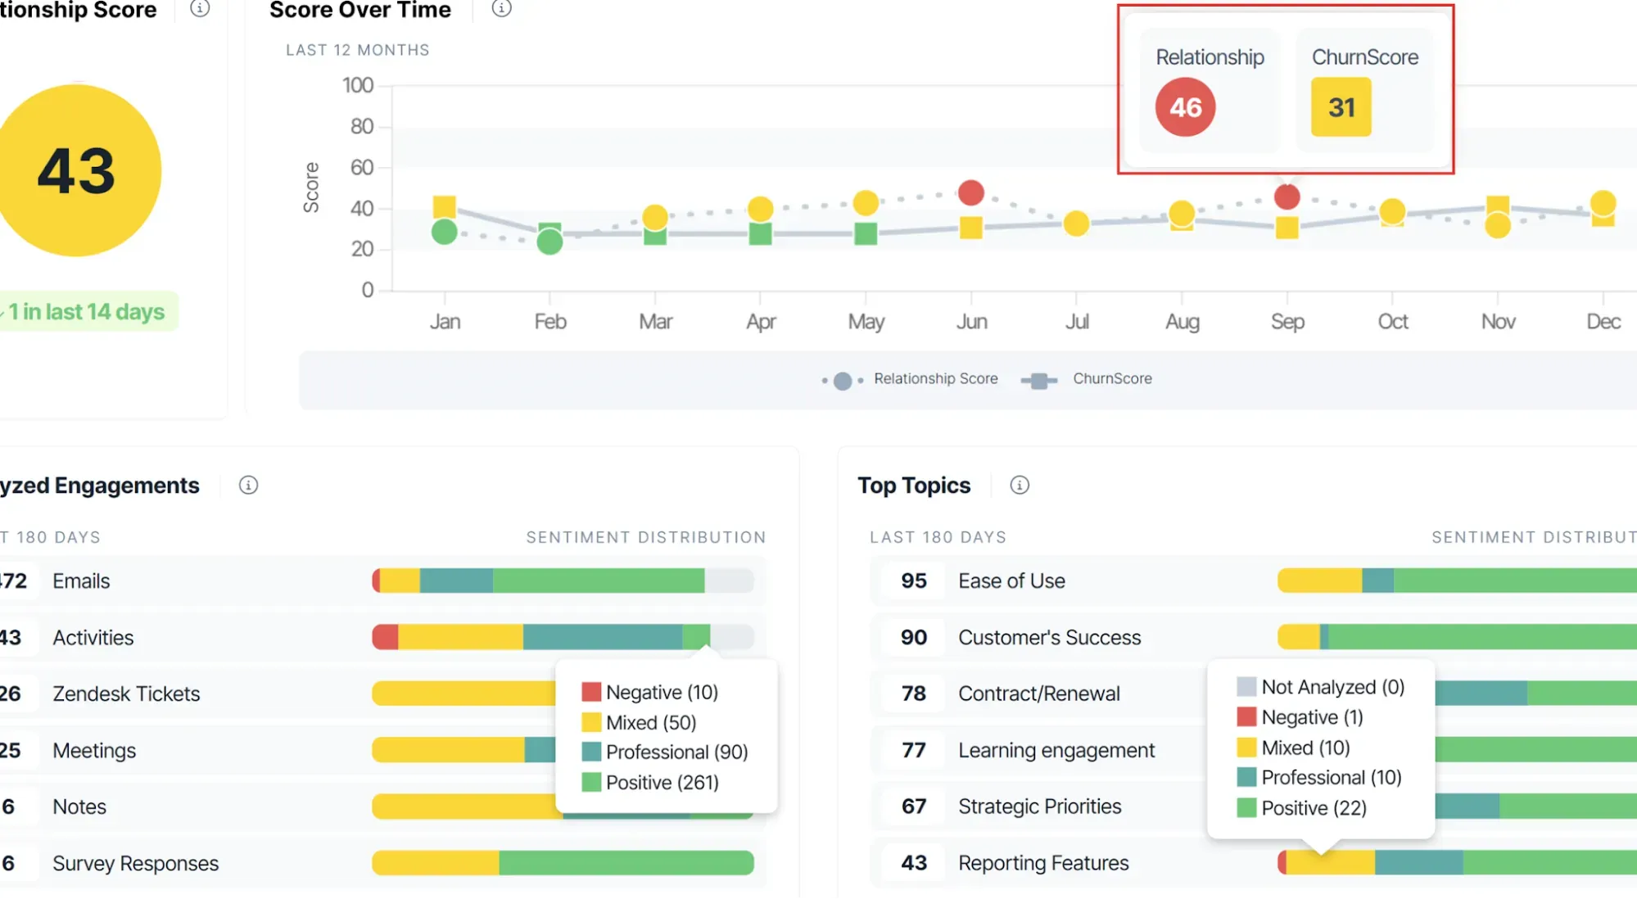Click the Ease of Use sentiment bar
This screenshot has width=1637, height=899.
1457,581
